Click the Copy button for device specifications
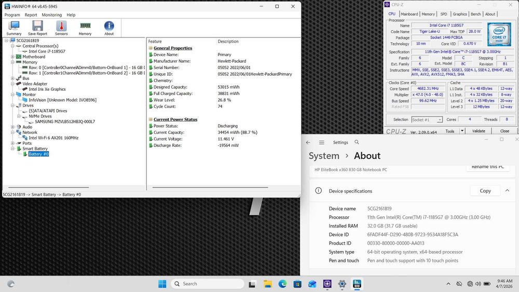 click(x=485, y=191)
